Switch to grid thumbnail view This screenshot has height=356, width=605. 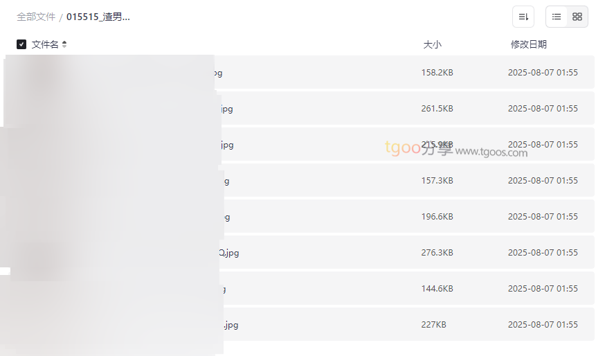click(x=577, y=17)
